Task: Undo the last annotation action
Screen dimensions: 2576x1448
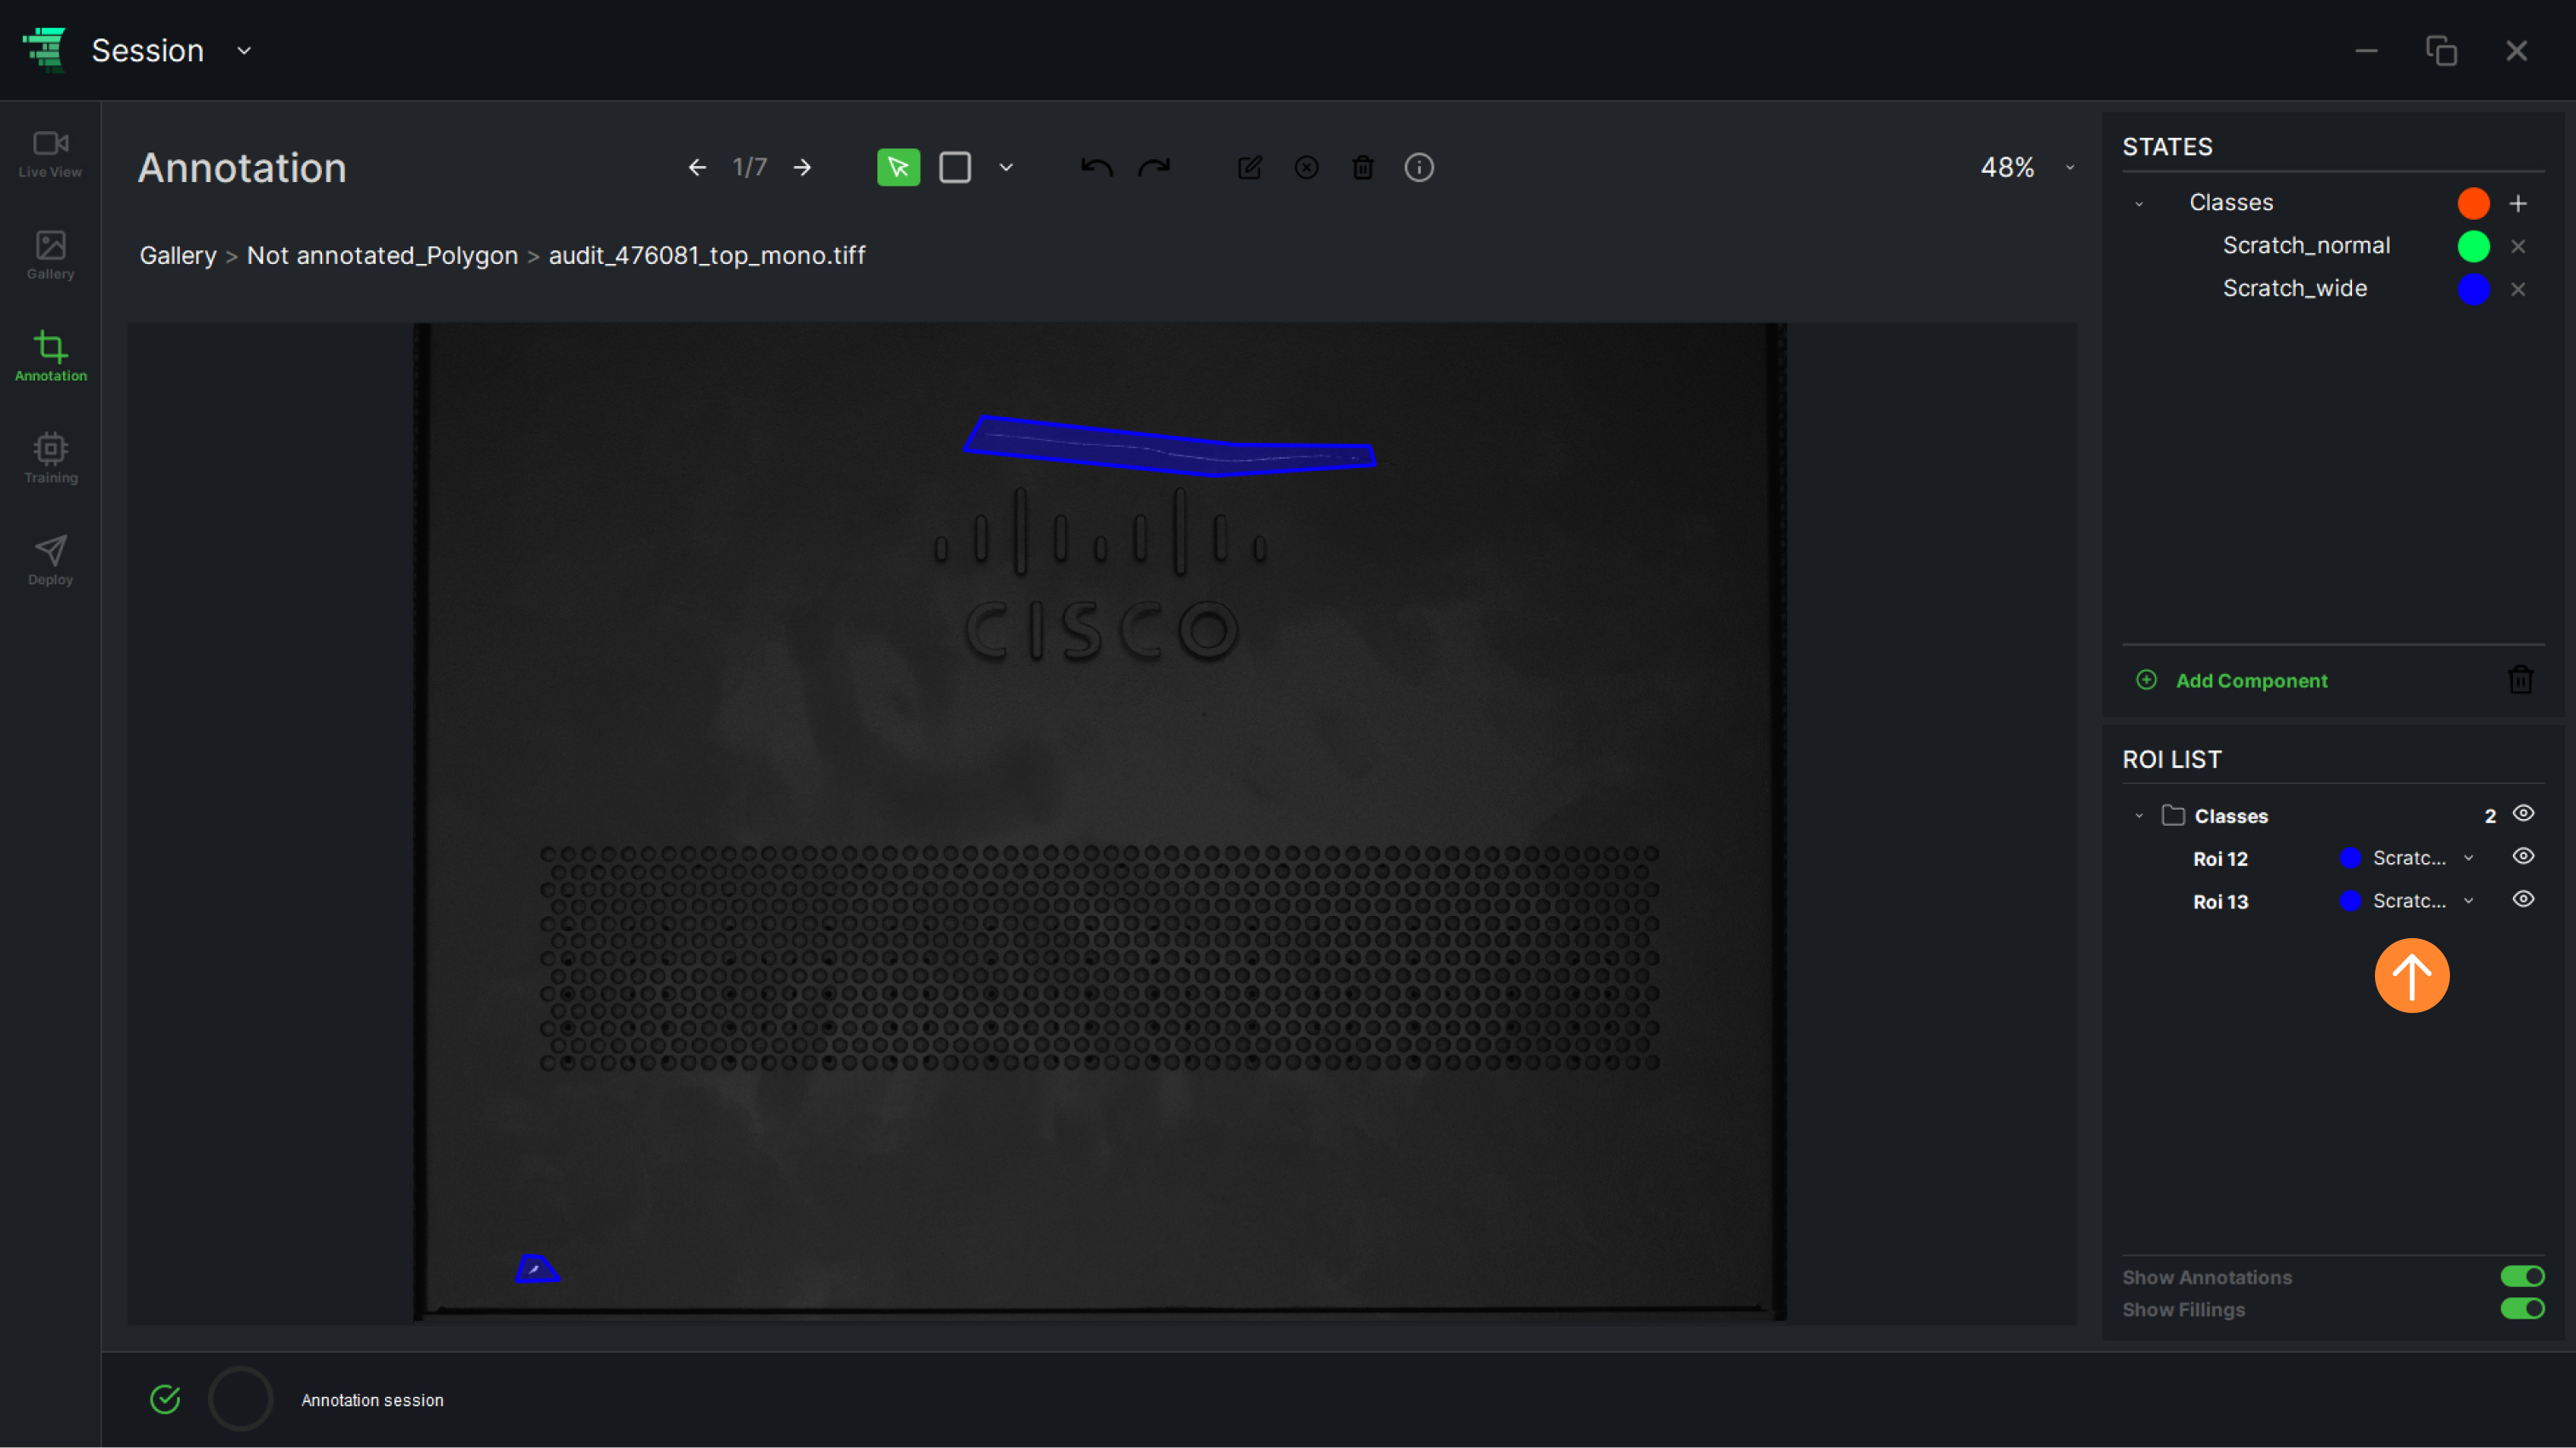Action: (x=1096, y=168)
